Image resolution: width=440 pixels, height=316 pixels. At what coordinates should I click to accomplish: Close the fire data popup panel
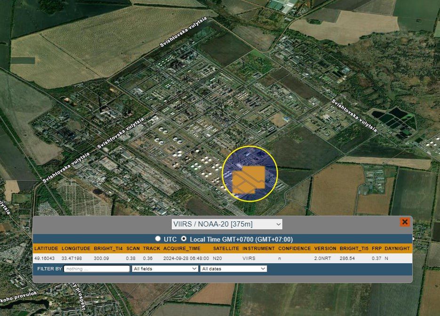point(405,222)
